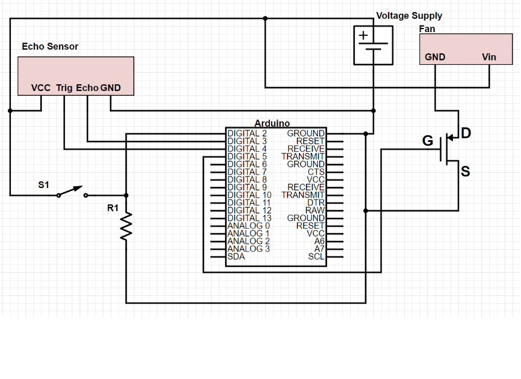Click the Echo Sensor title label

click(50, 46)
